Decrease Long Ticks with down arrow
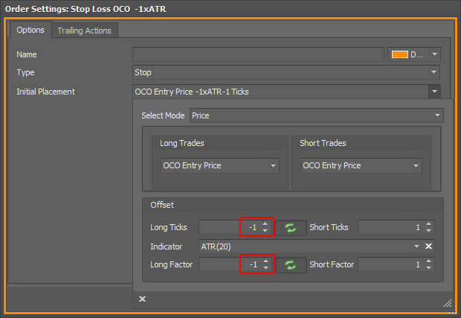The width and height of the screenshot is (461, 318). point(265,231)
